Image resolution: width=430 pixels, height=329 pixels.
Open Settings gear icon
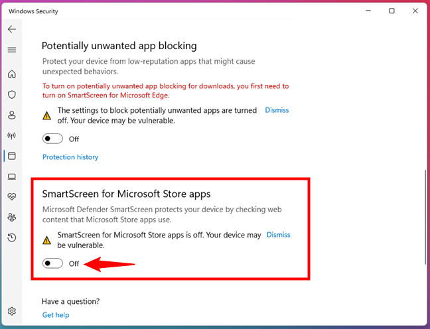pyautogui.click(x=12, y=312)
